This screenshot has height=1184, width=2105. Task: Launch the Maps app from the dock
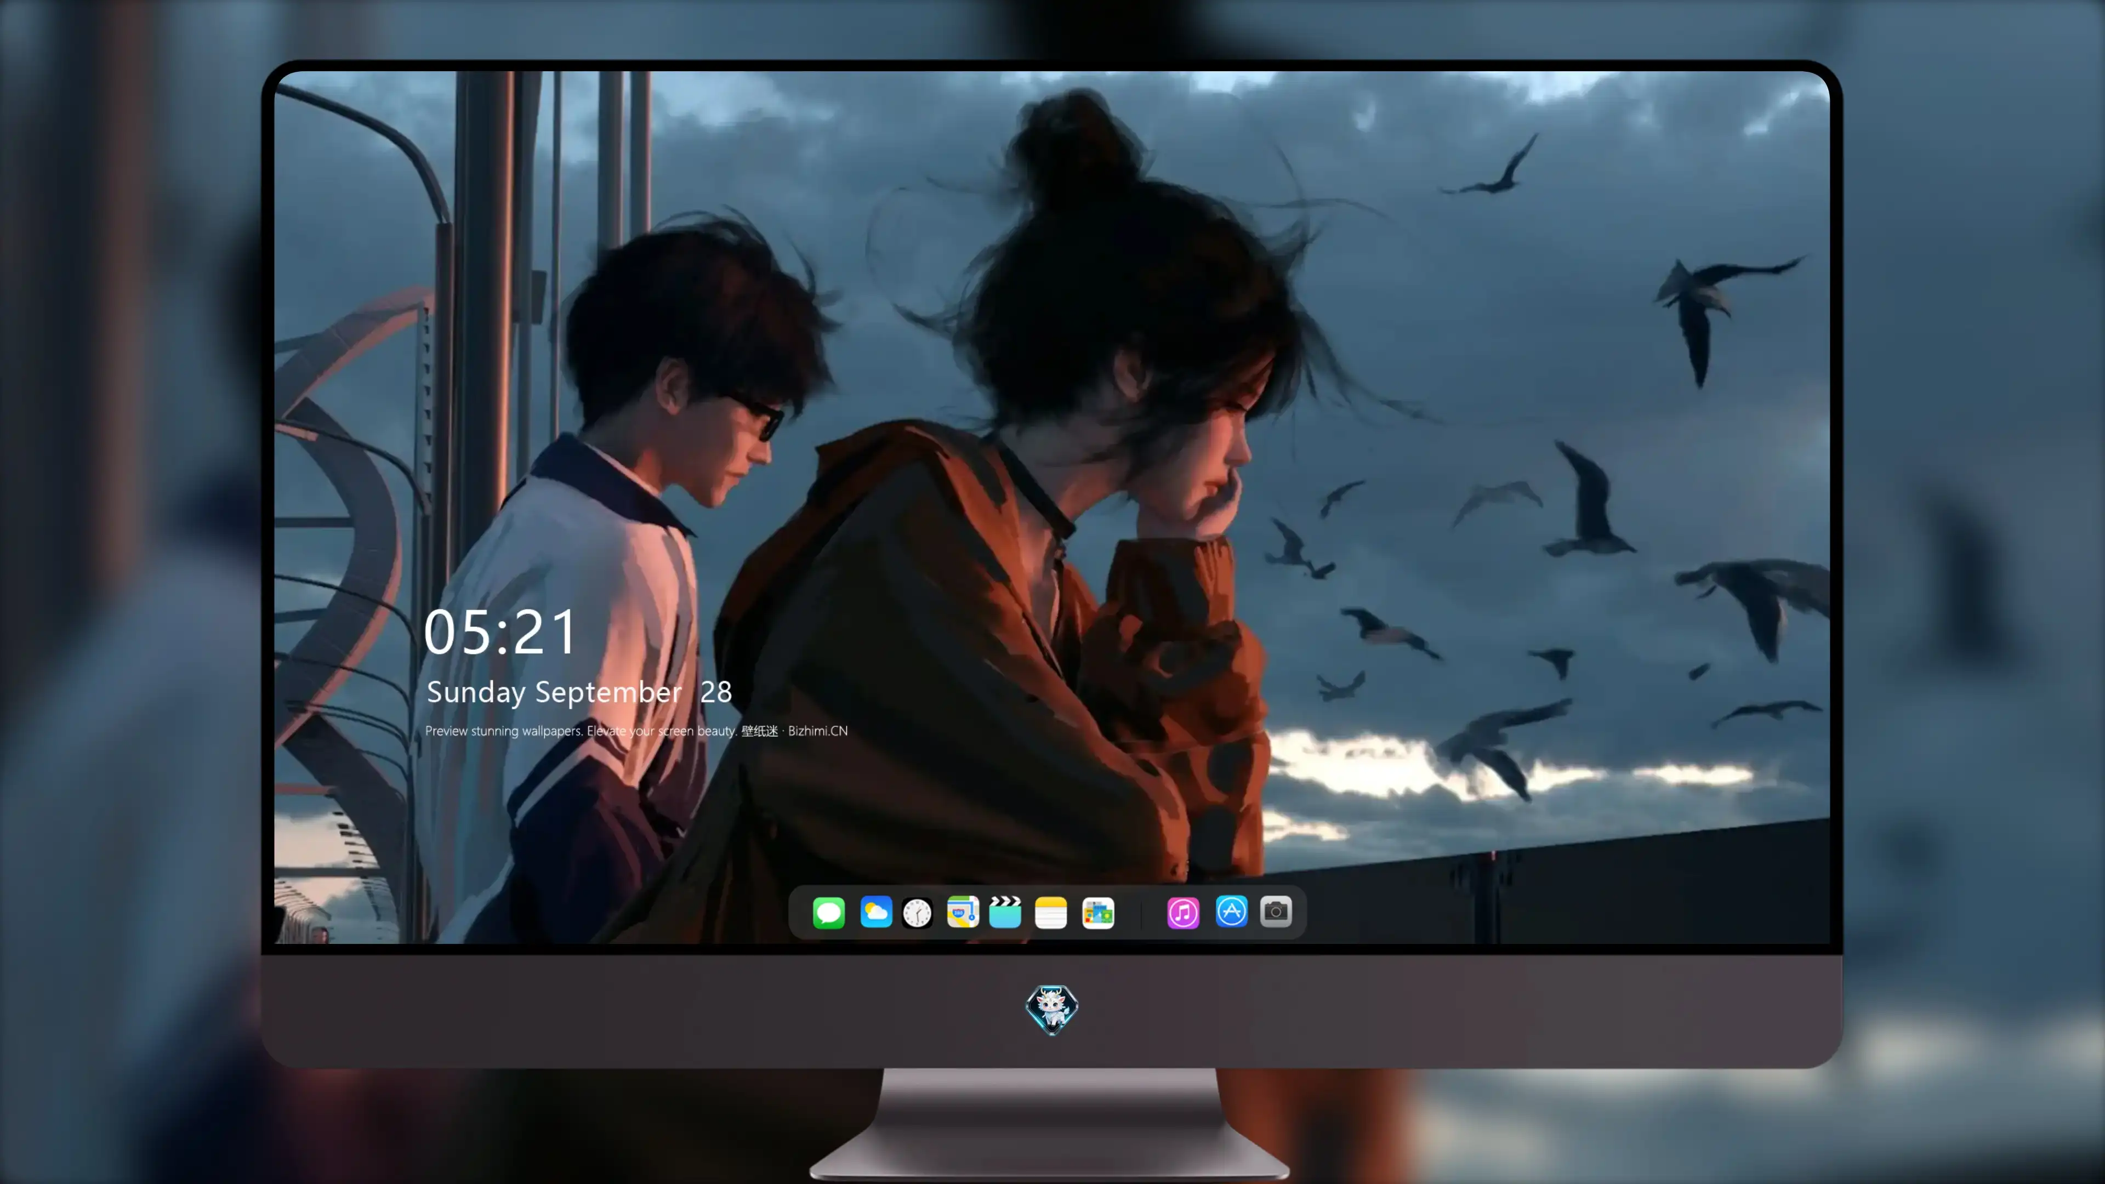(963, 912)
